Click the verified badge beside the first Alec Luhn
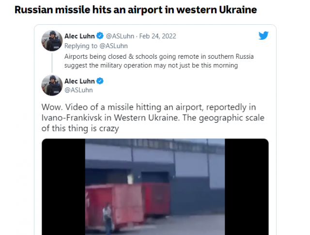The height and width of the screenshot is (235, 310). click(100, 36)
